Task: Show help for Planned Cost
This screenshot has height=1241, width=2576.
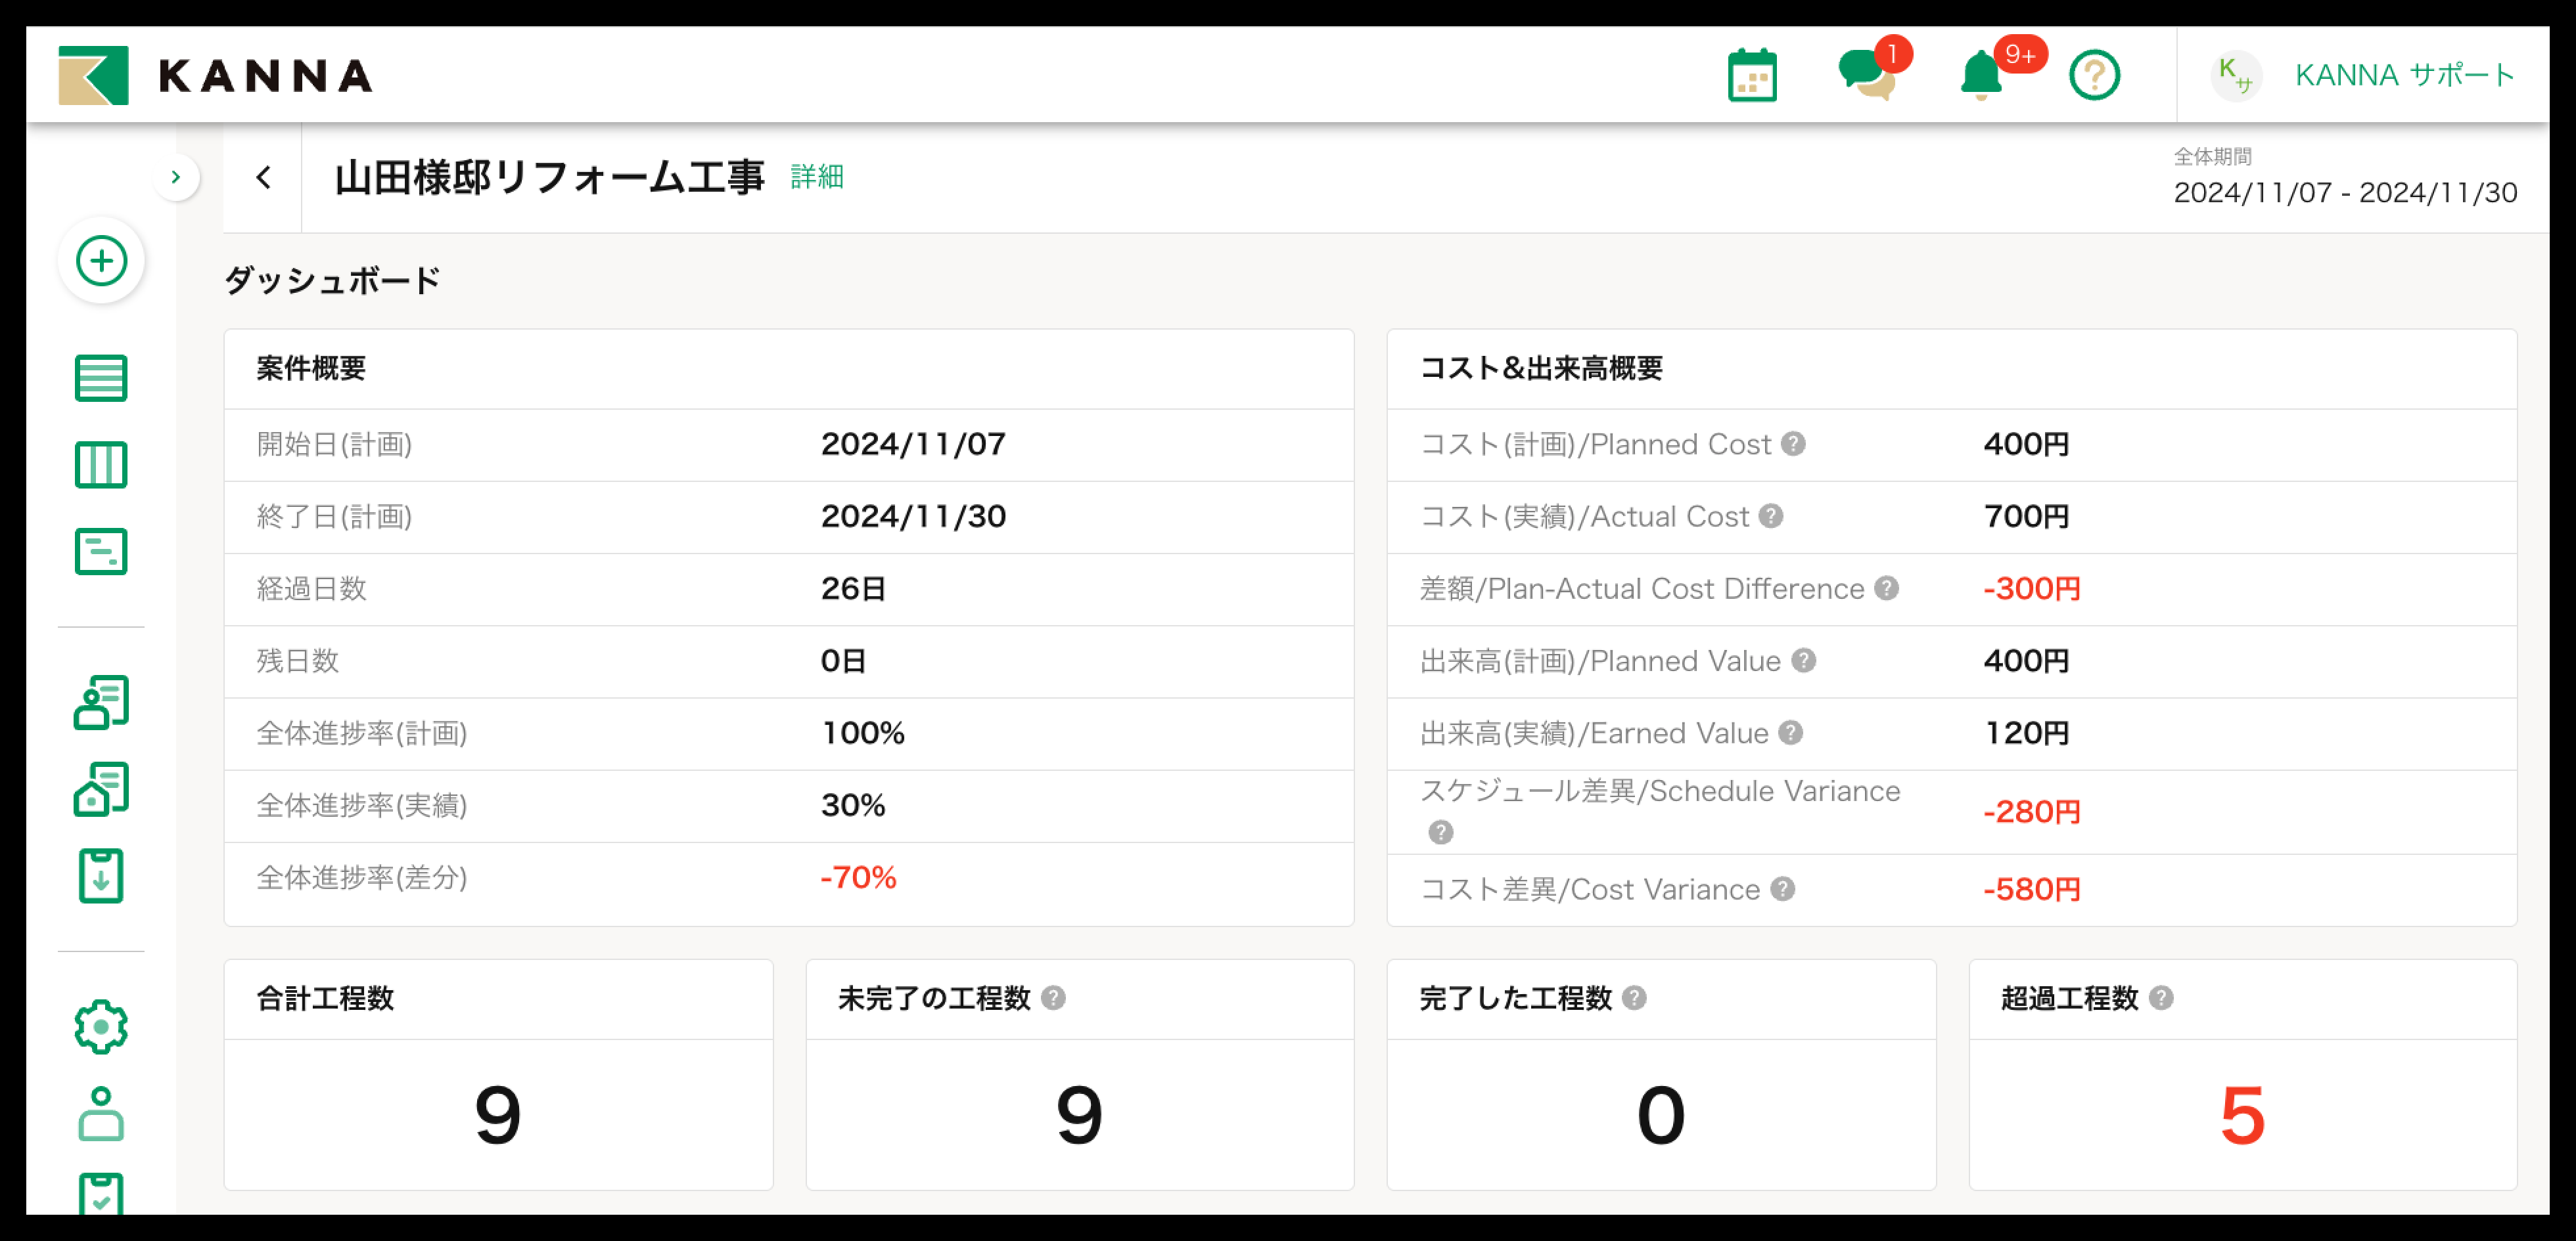Action: coord(1793,444)
